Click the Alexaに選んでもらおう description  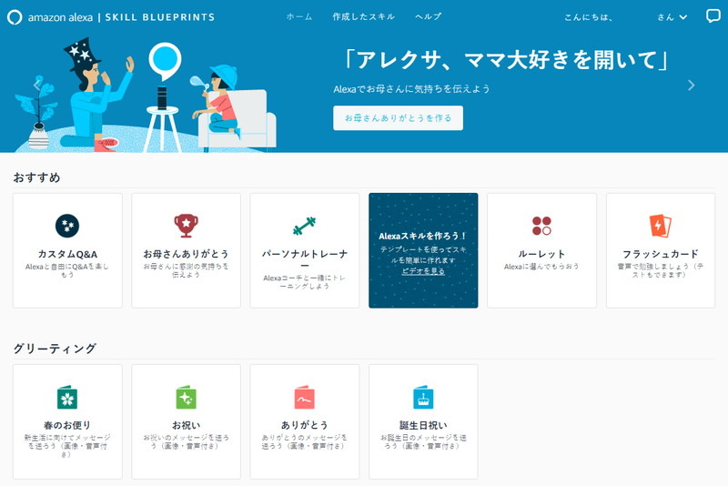[541, 267]
